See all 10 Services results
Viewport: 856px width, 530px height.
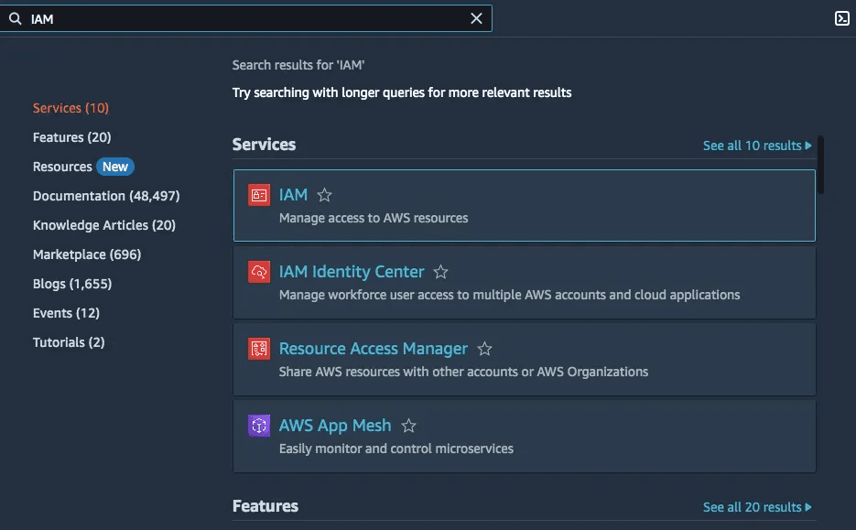pos(757,146)
